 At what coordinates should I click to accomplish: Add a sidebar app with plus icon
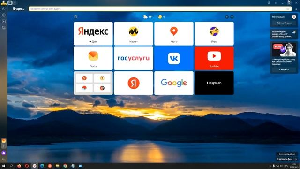tap(4, 146)
